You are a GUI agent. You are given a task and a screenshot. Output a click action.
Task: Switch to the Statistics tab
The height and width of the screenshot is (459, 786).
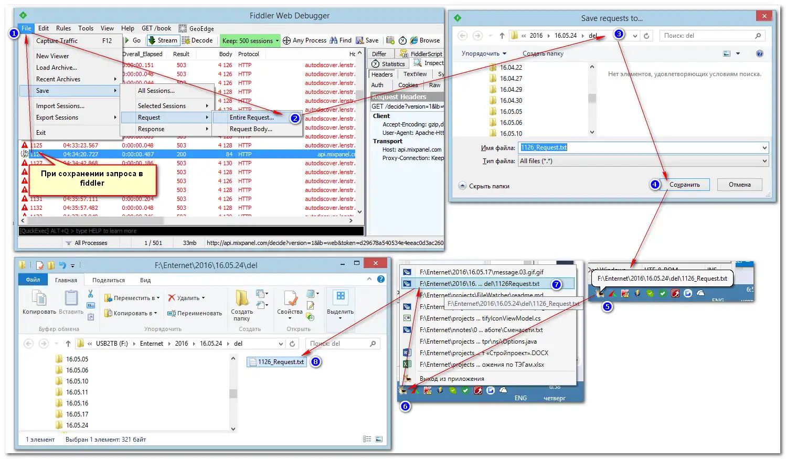tap(389, 64)
